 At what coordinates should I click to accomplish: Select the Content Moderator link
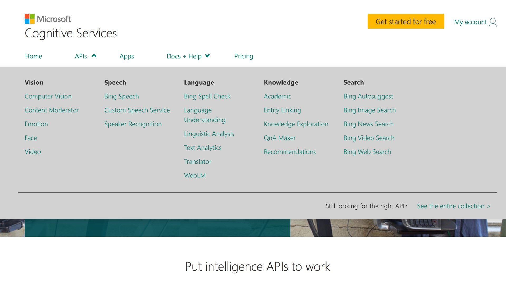(52, 110)
